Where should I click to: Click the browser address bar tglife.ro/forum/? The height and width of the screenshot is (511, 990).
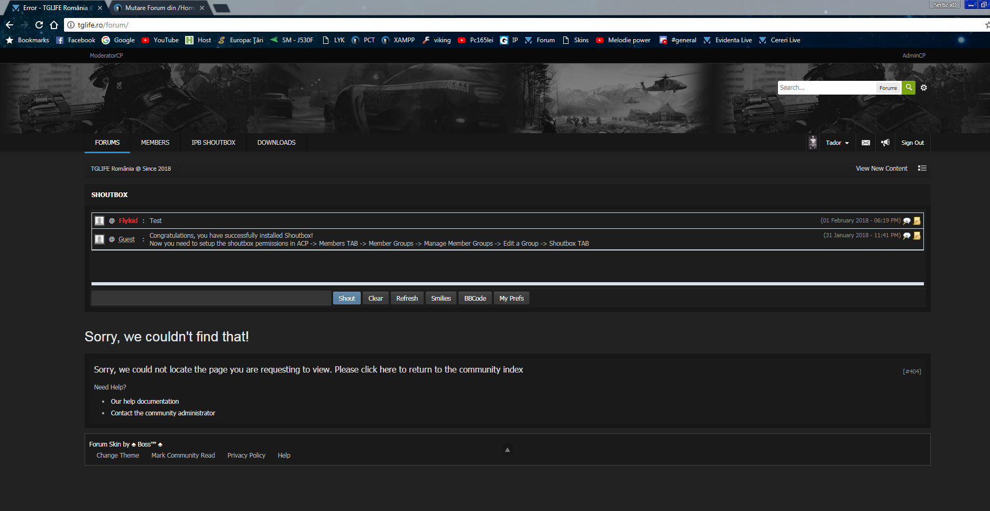coord(524,25)
